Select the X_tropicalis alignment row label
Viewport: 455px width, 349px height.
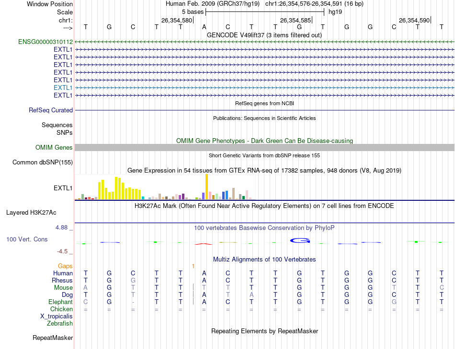tap(57, 316)
